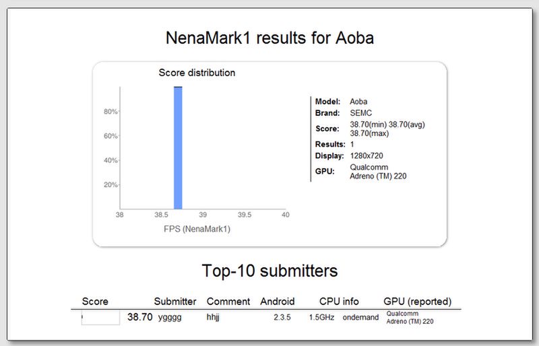Click the Comment column header
This screenshot has width=539, height=346.
[228, 302]
